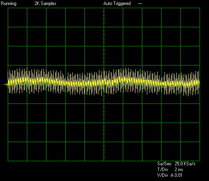Screen dimensions: 209x181
Task: Click the 2 ms time base value
Action: (x=179, y=170)
